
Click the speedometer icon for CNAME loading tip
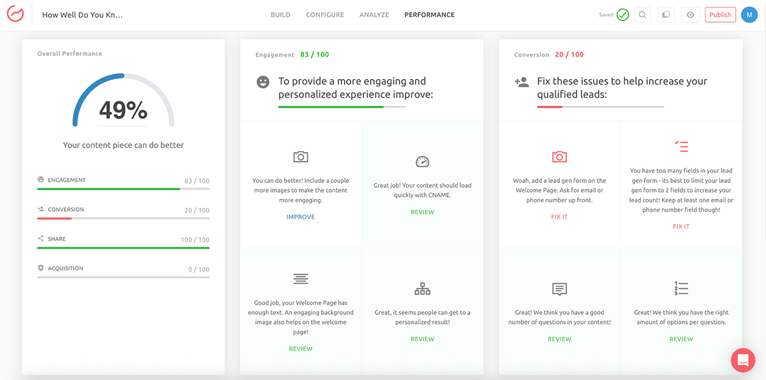coord(422,161)
